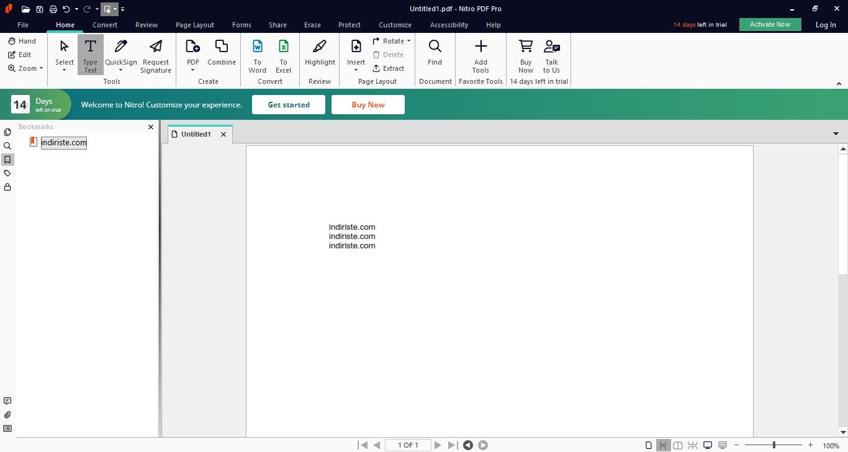Close the Bookmarks panel

(x=151, y=127)
